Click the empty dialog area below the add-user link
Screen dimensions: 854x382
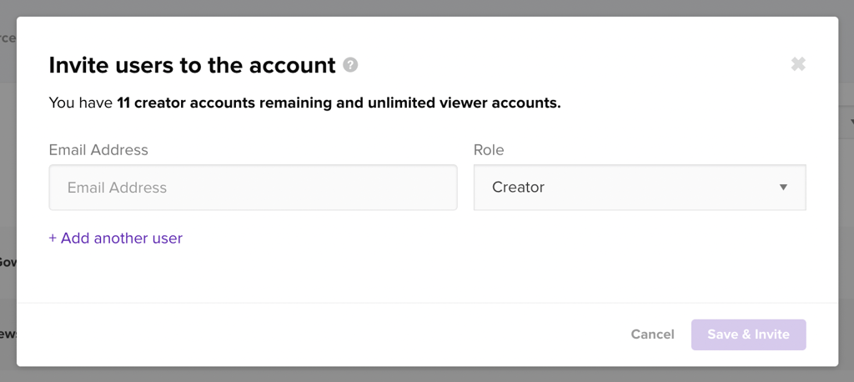(417, 275)
